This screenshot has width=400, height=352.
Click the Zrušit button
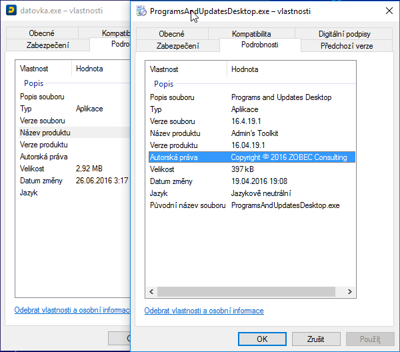[x=316, y=339]
